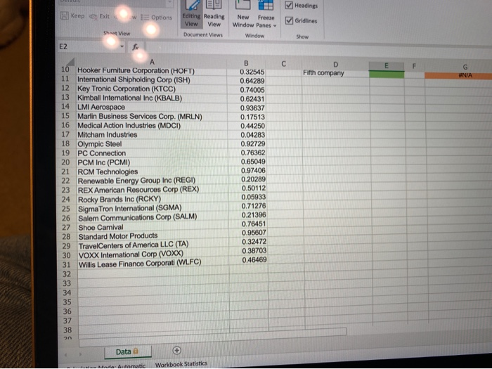Select column E header
The image size is (492, 369).
pos(387,66)
